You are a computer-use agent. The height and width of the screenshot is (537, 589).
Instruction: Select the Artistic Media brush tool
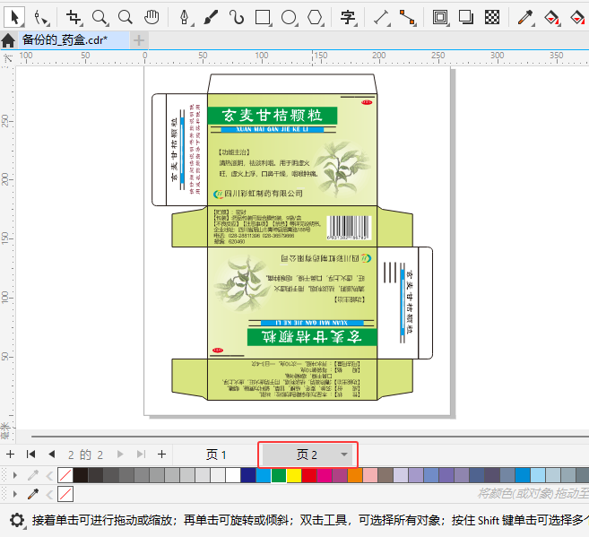click(x=211, y=17)
